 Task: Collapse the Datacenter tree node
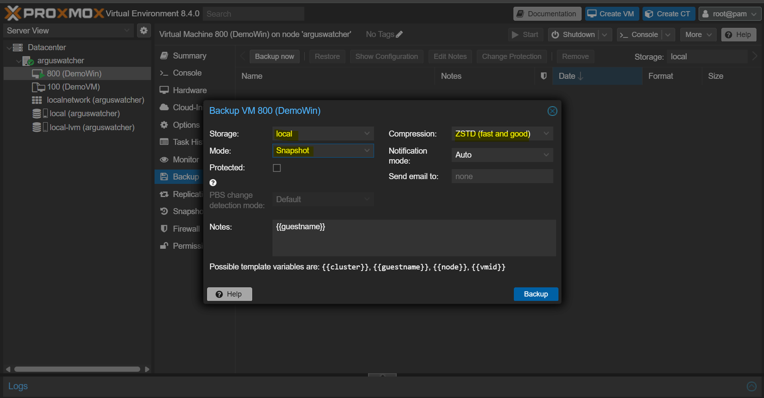click(x=9, y=47)
